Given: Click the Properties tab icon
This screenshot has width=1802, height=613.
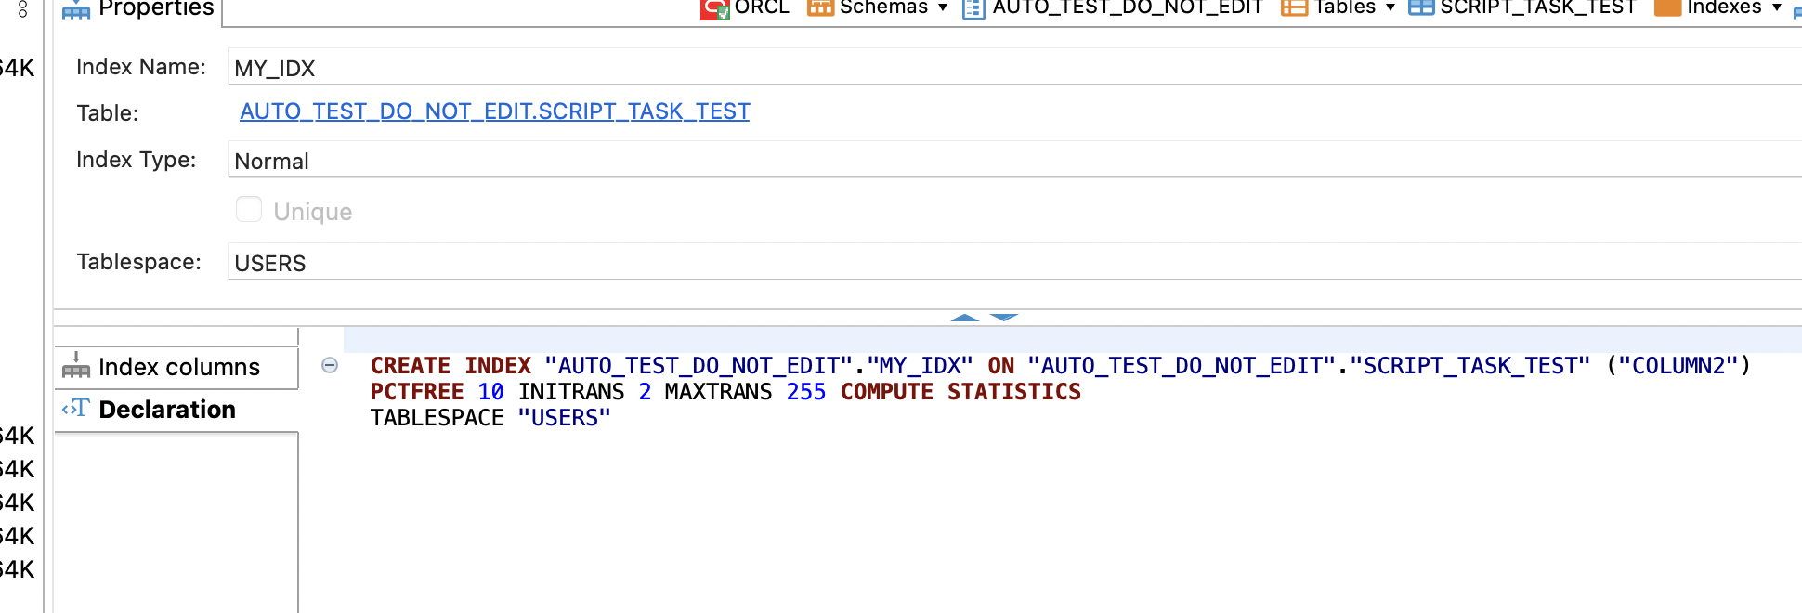Looking at the screenshot, I should [76, 10].
